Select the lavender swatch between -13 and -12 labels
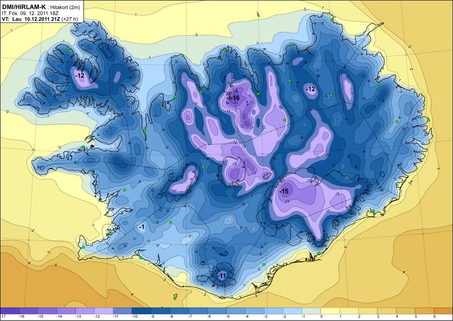 [85, 311]
